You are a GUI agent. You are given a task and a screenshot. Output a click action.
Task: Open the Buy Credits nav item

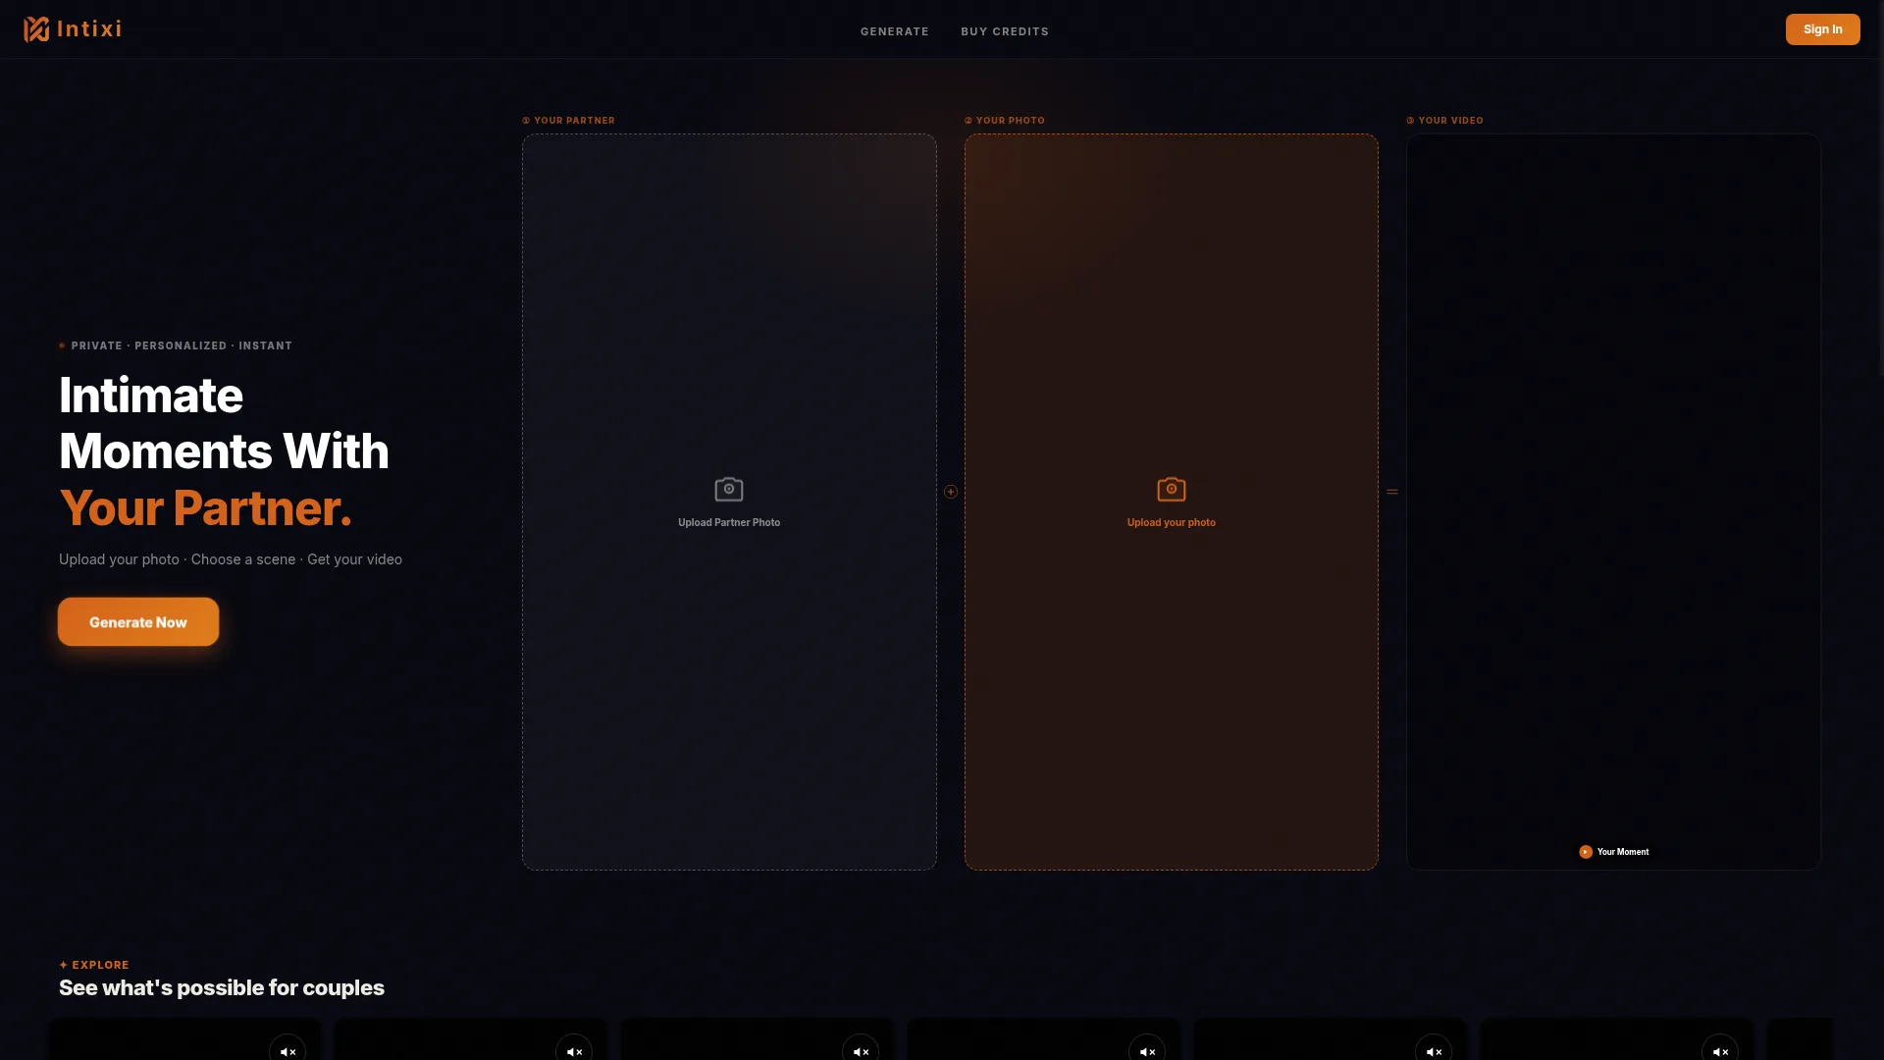[1004, 31]
